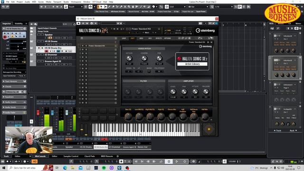Open the 1/16 quantize preset dropdown

224,7
